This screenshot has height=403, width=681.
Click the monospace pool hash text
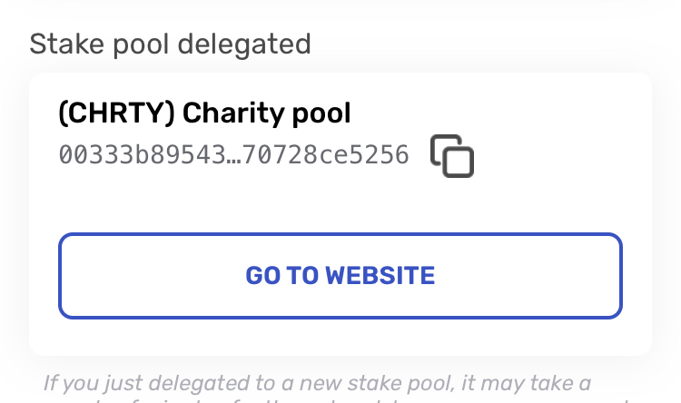[233, 155]
